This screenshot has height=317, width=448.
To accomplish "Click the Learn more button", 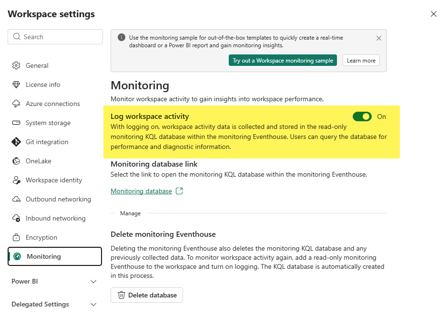I will [x=361, y=61].
